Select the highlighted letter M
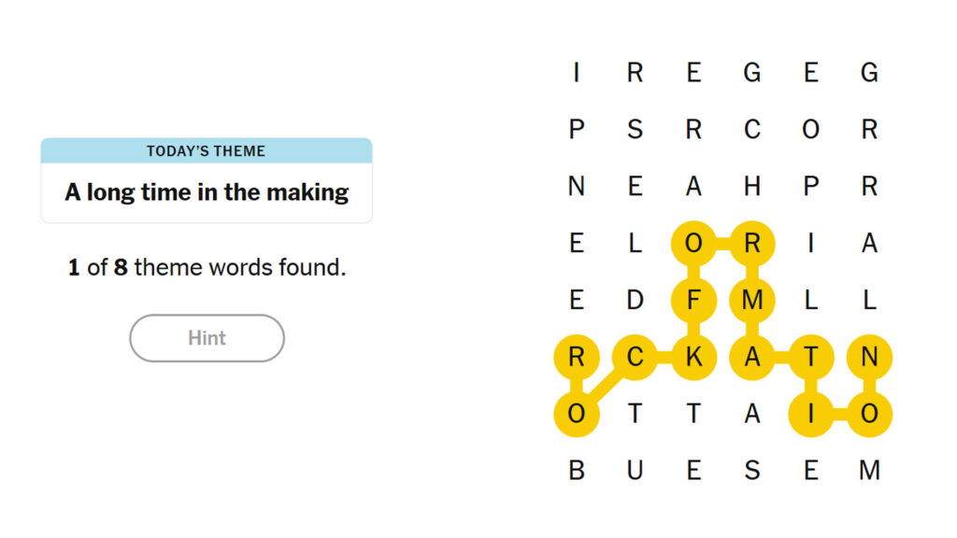 (752, 300)
